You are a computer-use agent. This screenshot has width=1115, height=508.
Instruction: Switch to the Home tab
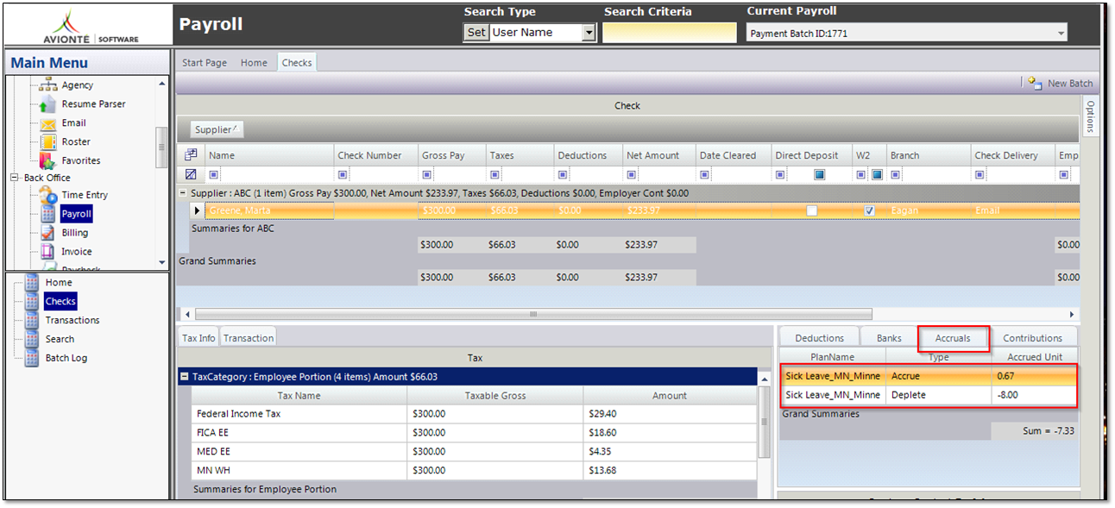254,63
